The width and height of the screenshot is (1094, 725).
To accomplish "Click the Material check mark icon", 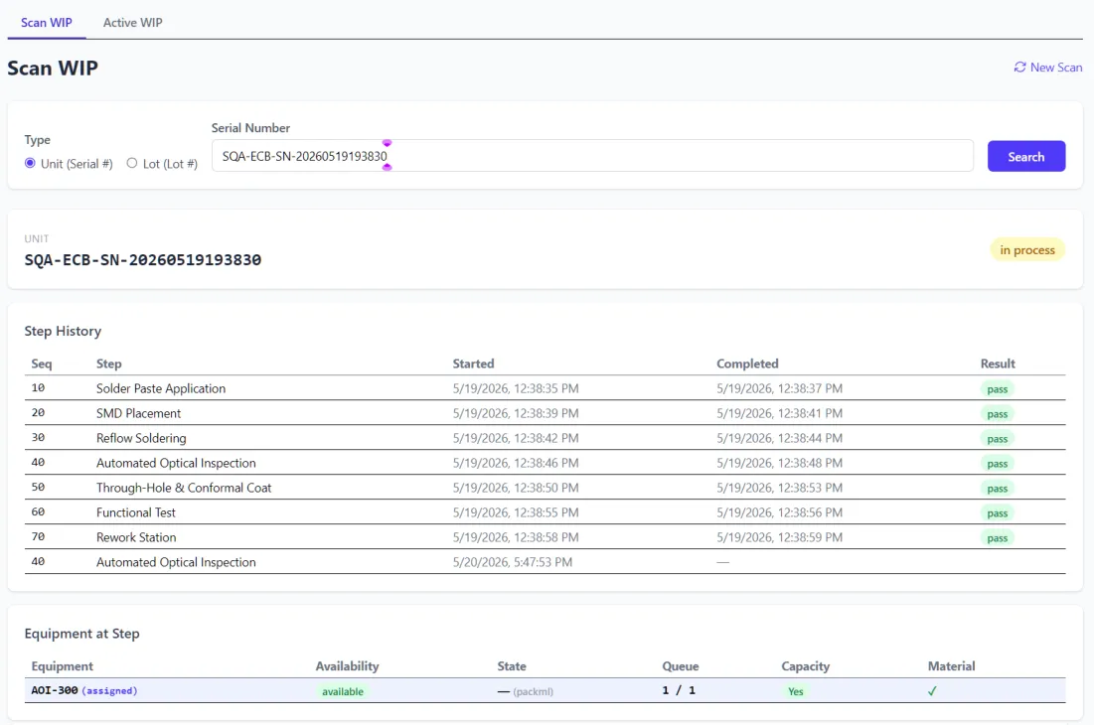I will coord(932,691).
